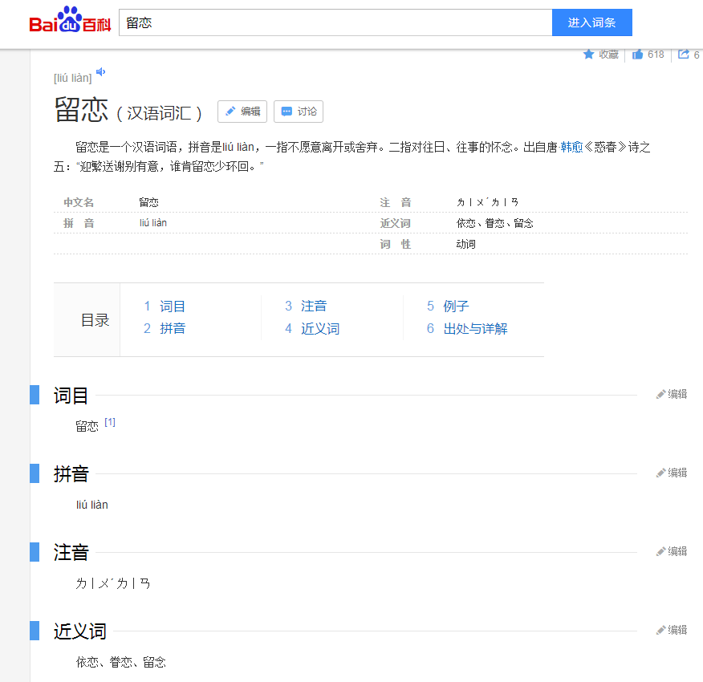Click inside the search input containing 留恋
The height and width of the screenshot is (682, 703).
pyautogui.click(x=321, y=22)
